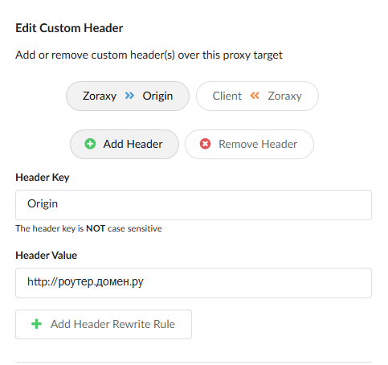The width and height of the screenshot is (388, 365).
Task: Focus the Header Value input field
Action: [194, 283]
